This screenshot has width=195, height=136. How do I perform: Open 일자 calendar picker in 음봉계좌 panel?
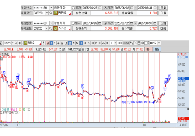pos(100,8)
